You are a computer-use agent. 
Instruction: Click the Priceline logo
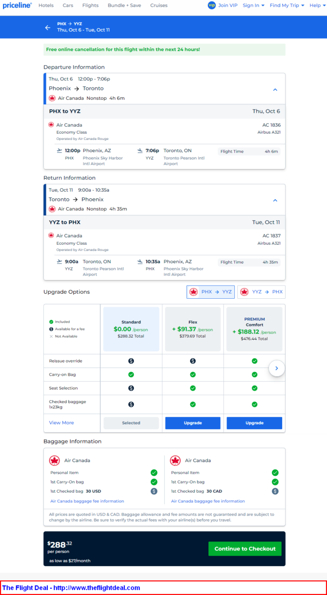point(17,5)
